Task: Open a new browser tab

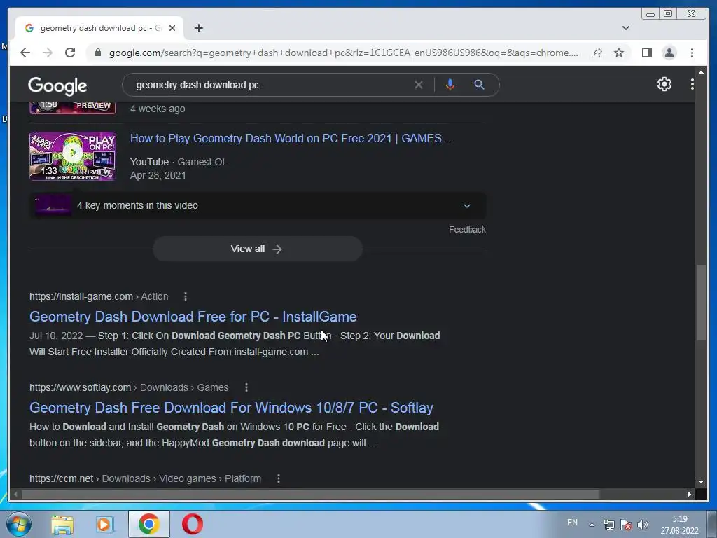Action: pos(198,28)
